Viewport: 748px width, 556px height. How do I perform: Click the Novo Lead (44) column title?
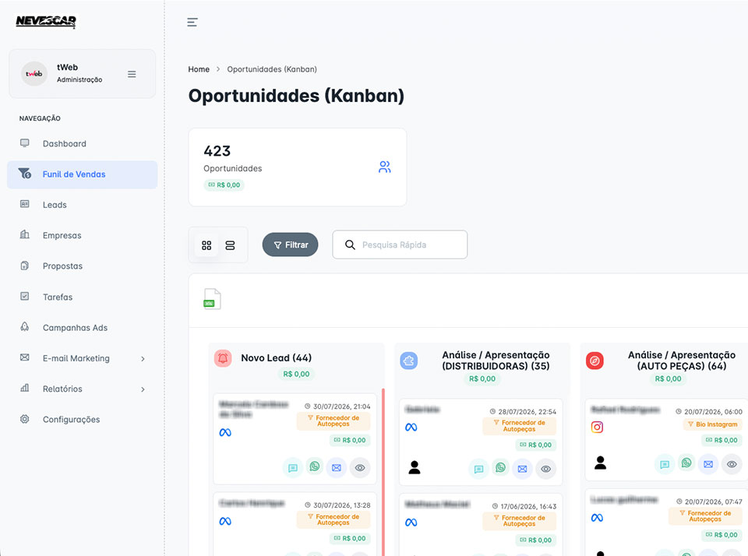(276, 358)
